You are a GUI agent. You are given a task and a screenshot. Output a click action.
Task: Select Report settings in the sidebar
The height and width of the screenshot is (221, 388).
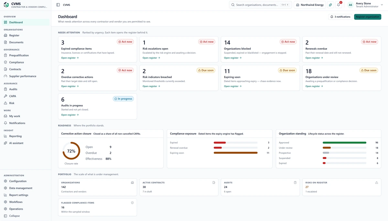pos(26,195)
